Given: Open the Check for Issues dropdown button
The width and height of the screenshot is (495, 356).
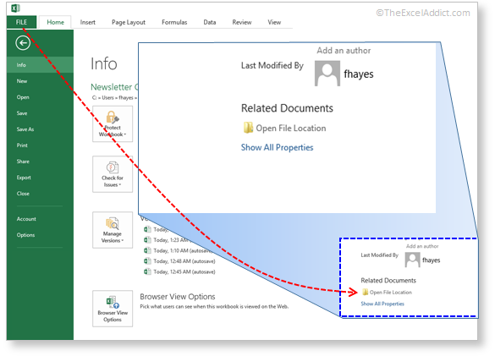Looking at the screenshot, I should coord(113,174).
